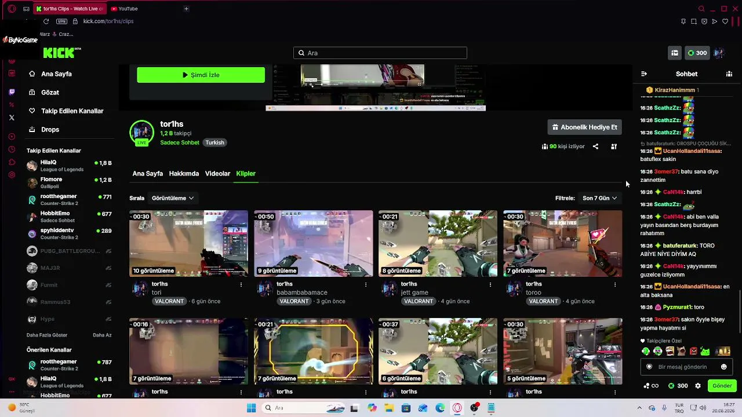The height and width of the screenshot is (417, 742).
Task: Send chat message with Gönder button
Action: 722,386
